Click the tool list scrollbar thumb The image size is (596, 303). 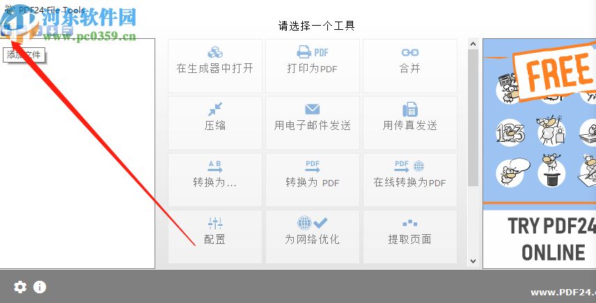click(473, 117)
